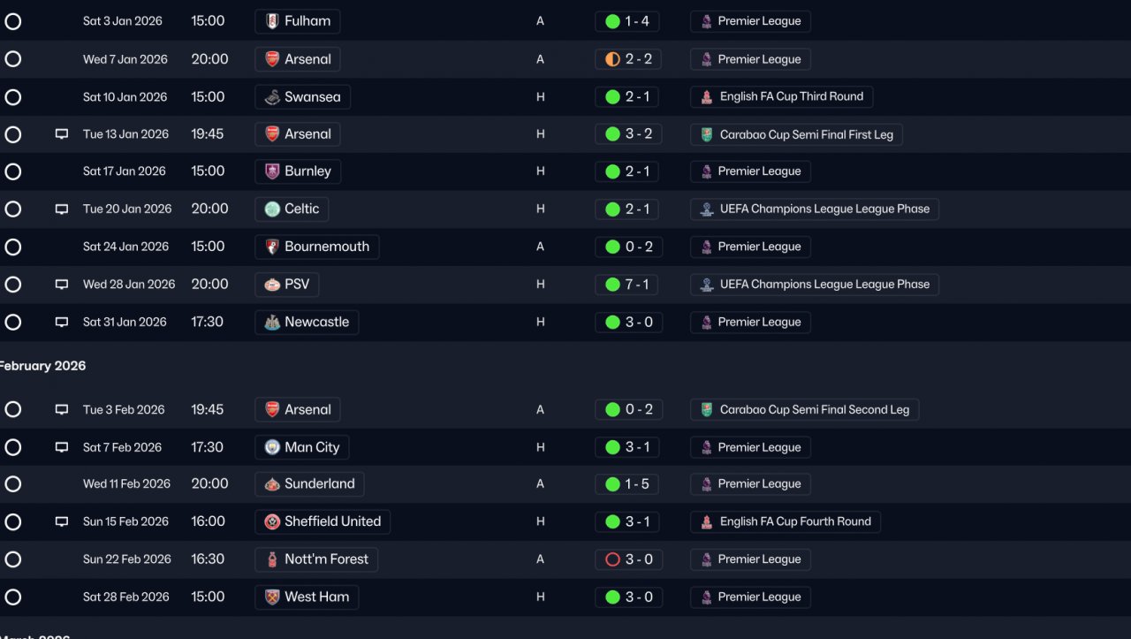Open the 7 - 1 result against PSV
Viewport: 1131px width, 639px height.
(x=627, y=285)
